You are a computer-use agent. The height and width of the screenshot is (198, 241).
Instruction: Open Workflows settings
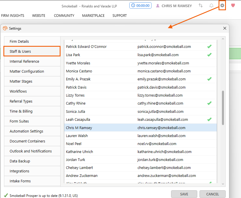[32, 91]
